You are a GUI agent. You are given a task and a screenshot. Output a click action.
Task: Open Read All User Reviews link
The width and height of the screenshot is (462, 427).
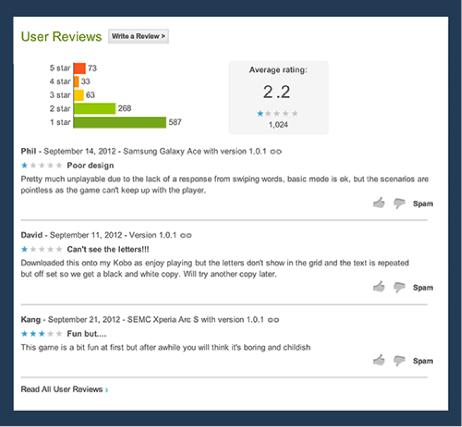62,389
